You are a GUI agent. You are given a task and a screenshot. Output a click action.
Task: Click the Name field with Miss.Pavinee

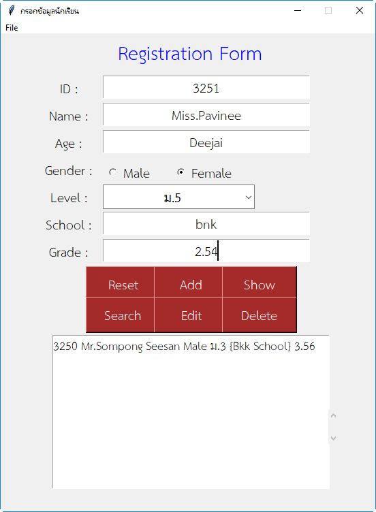click(x=206, y=114)
